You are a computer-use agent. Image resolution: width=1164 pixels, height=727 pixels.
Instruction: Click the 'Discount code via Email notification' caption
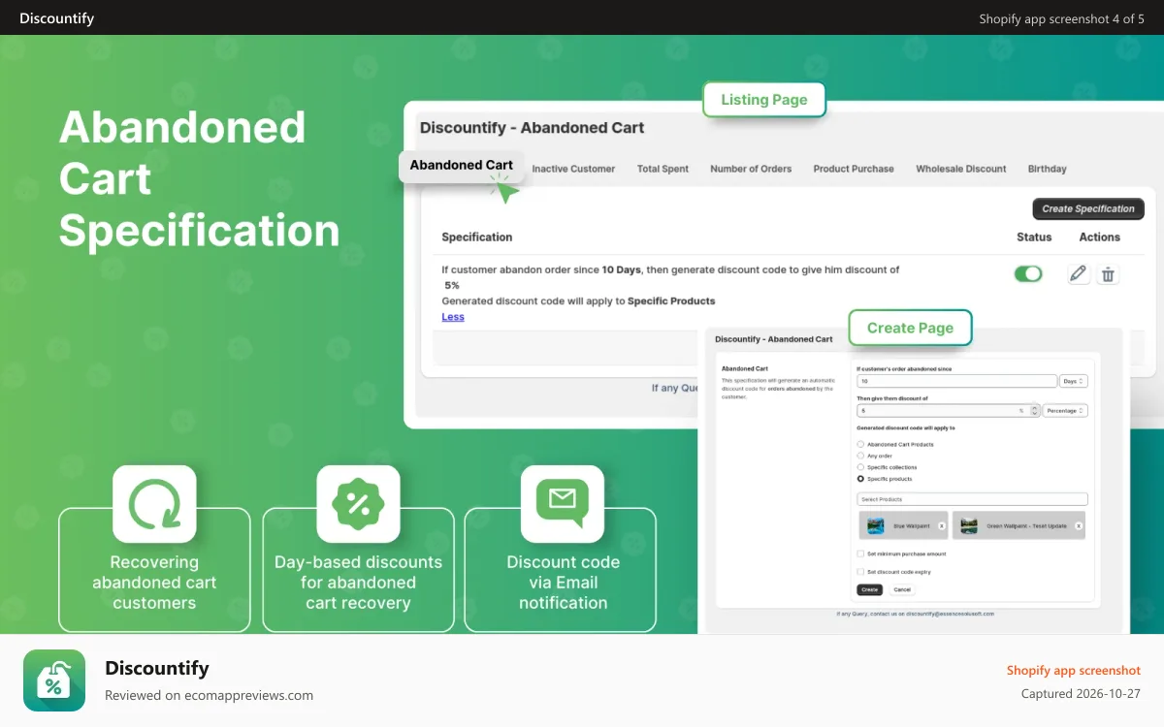[x=563, y=583]
